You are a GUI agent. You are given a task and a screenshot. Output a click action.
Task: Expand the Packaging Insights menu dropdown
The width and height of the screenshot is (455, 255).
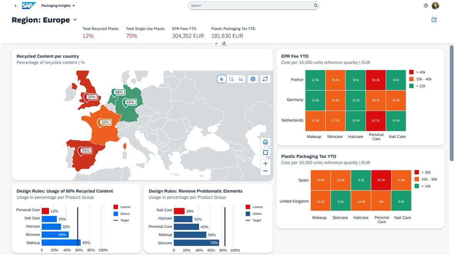tap(74, 6)
